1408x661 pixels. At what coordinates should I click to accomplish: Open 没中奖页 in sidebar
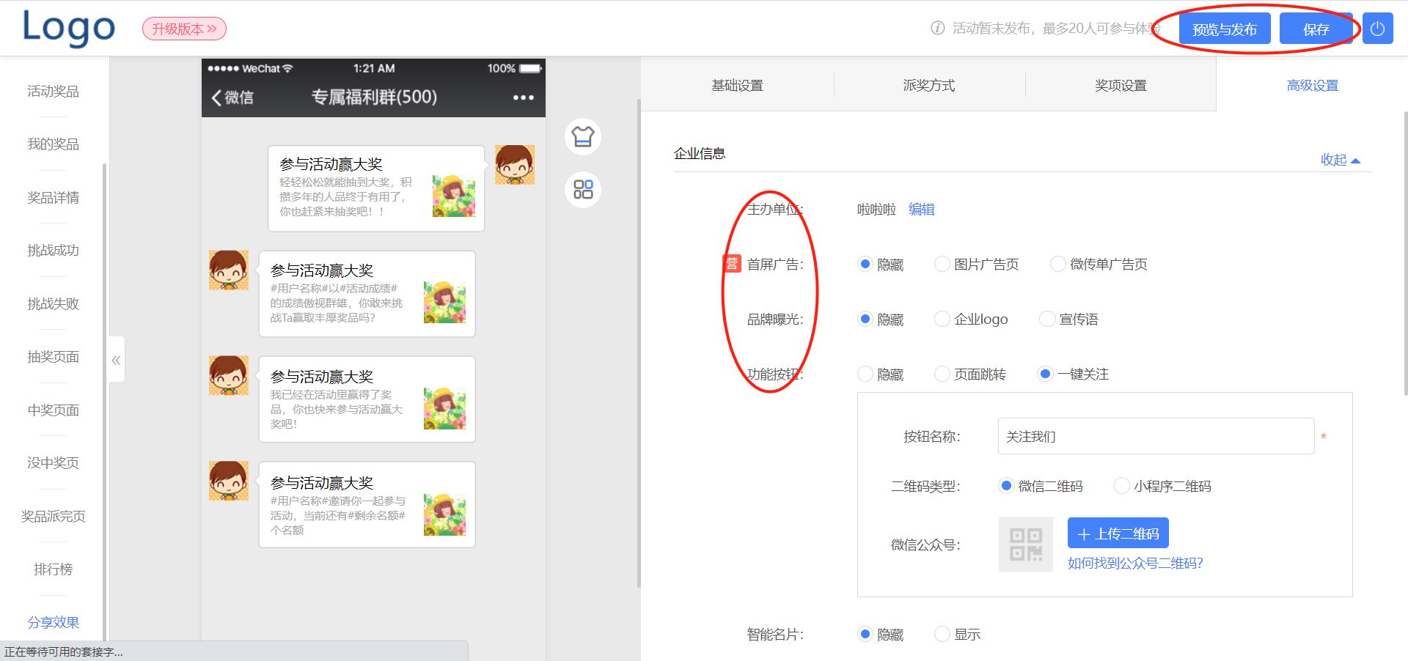pyautogui.click(x=53, y=462)
